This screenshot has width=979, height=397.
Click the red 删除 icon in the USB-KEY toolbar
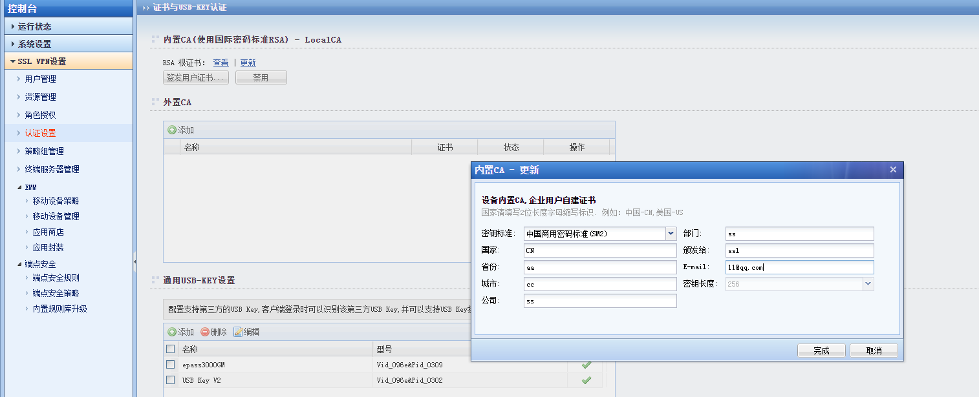pos(205,332)
